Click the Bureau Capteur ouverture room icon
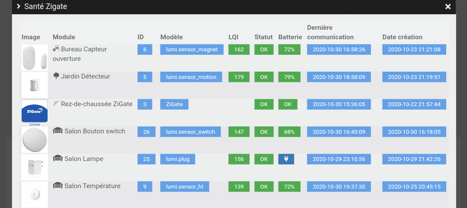The width and height of the screenshot is (467, 208). (x=56, y=49)
